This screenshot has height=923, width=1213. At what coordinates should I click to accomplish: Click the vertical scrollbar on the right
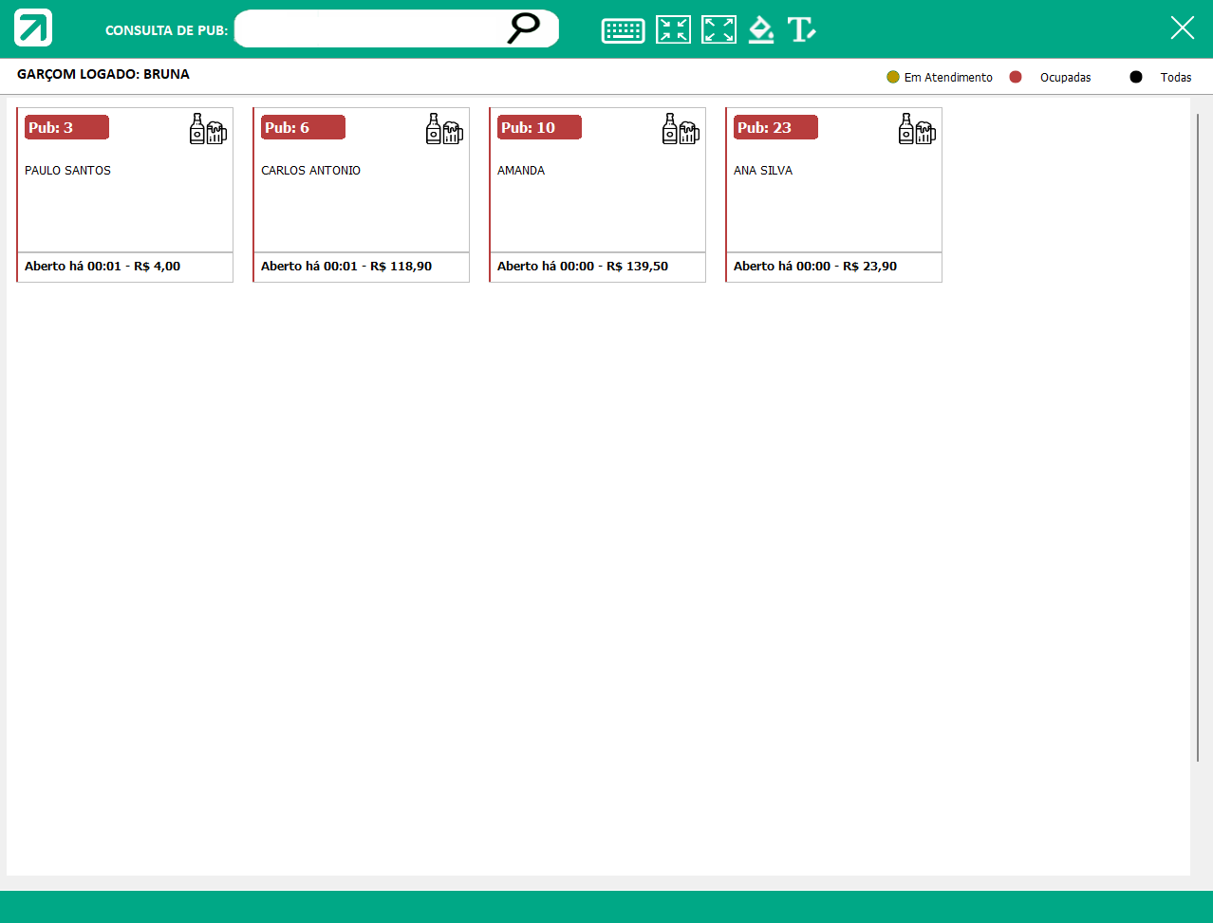(x=1199, y=436)
